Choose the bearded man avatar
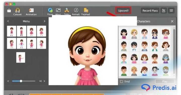This screenshot has width=181, height=95. pyautogui.click(x=165, y=71)
